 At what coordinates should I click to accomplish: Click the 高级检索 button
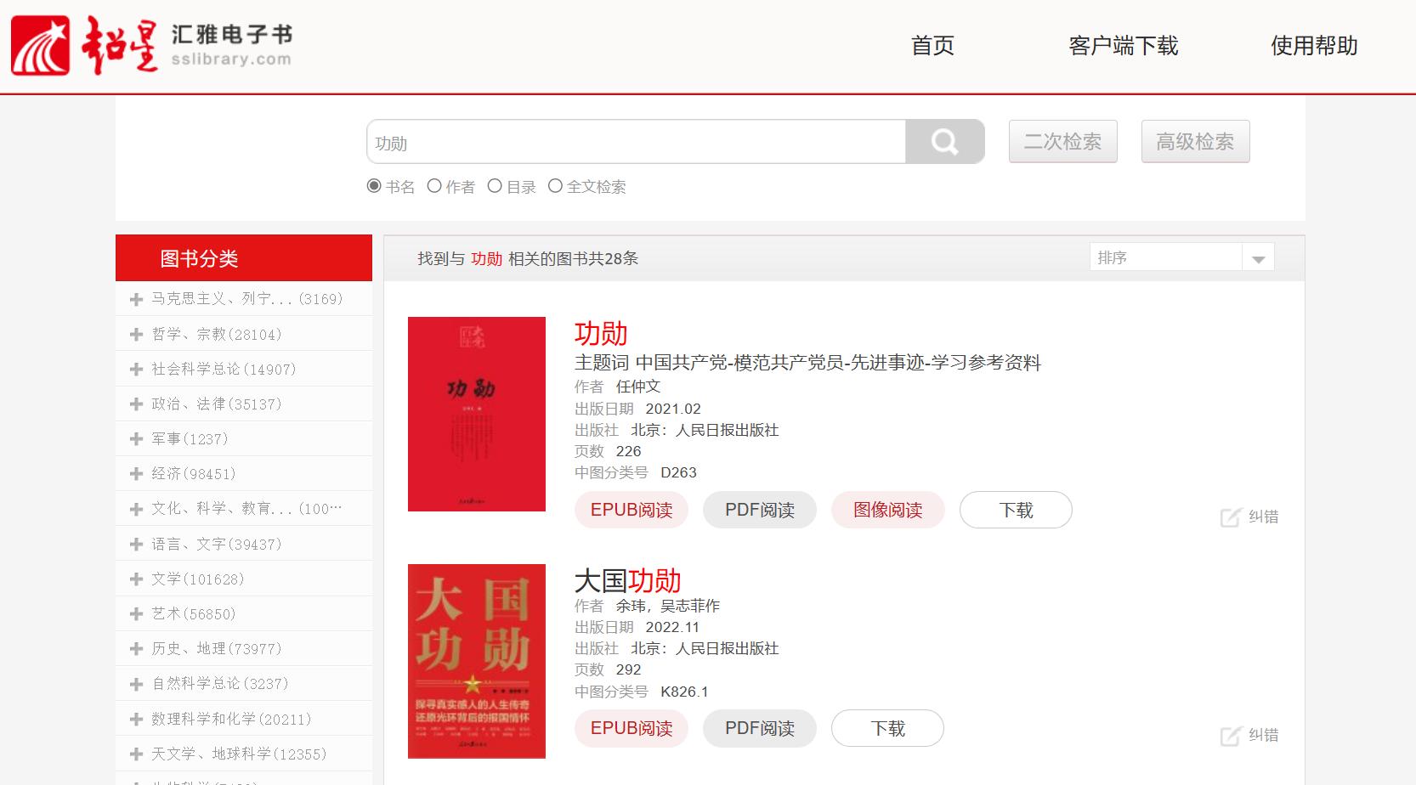coord(1194,142)
